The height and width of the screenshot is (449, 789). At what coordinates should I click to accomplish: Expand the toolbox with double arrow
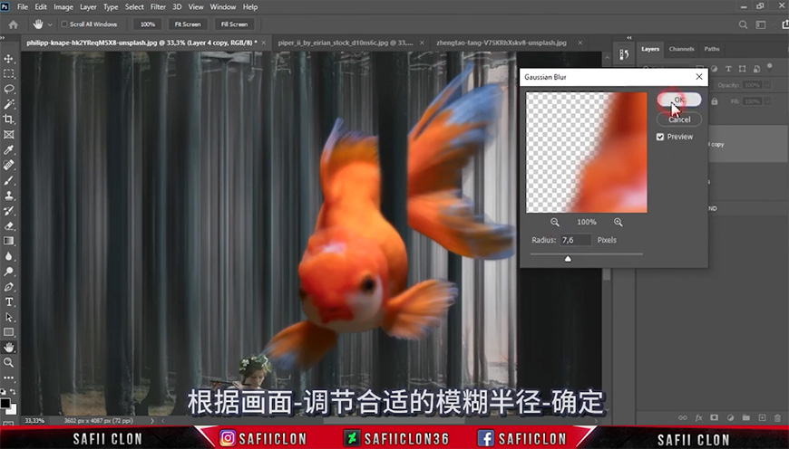[3, 38]
